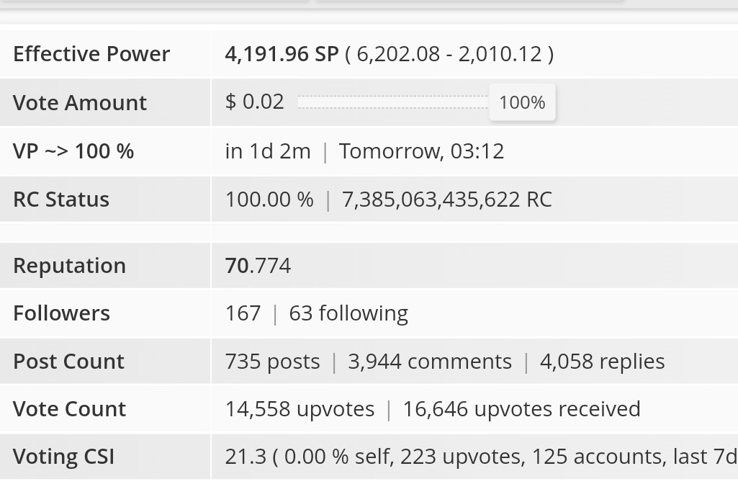738x484 pixels.
Task: Show the 16,646 upvotes received entry
Action: (x=521, y=408)
